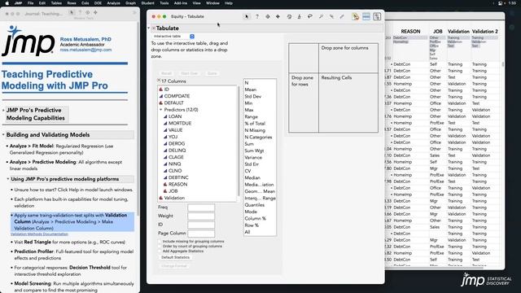Click the Default Statistics button

(176, 257)
